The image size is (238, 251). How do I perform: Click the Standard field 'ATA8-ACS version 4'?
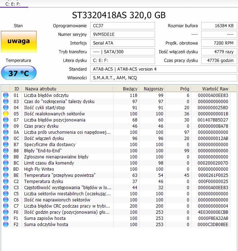pyautogui.click(x=164, y=69)
